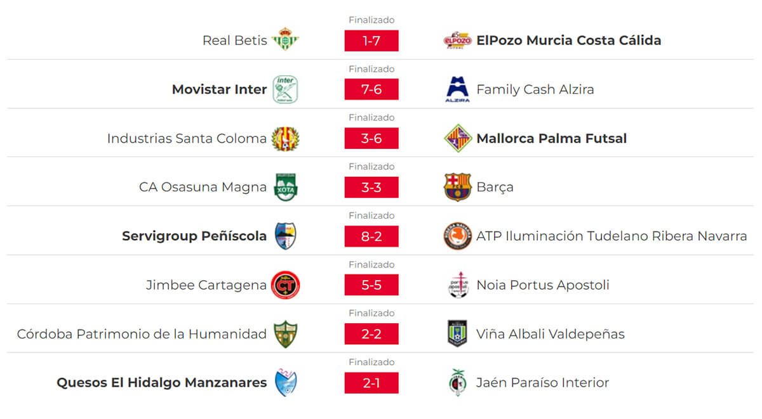The image size is (762, 419).
Task: Click the Servigroup Peñíscola shield crest
Action: pyautogui.click(x=285, y=236)
